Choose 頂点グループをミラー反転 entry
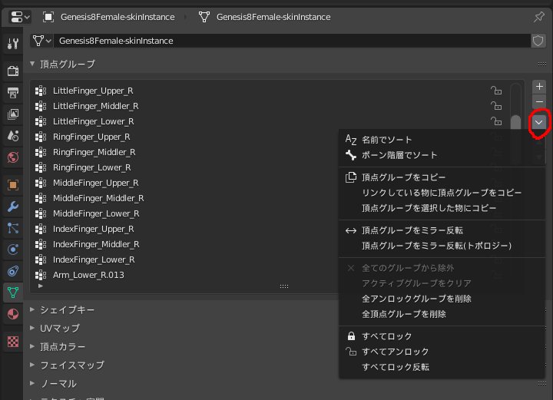This screenshot has width=553, height=400. pyautogui.click(x=442, y=230)
